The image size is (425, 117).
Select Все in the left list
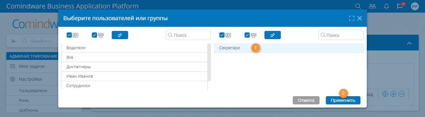click(134, 57)
